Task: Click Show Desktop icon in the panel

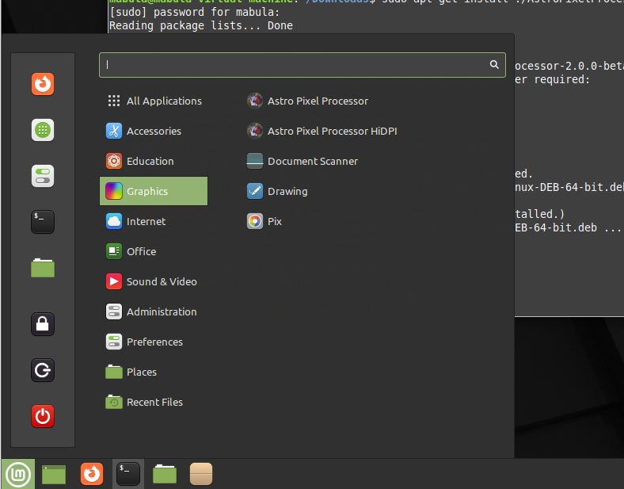Action: (x=54, y=474)
